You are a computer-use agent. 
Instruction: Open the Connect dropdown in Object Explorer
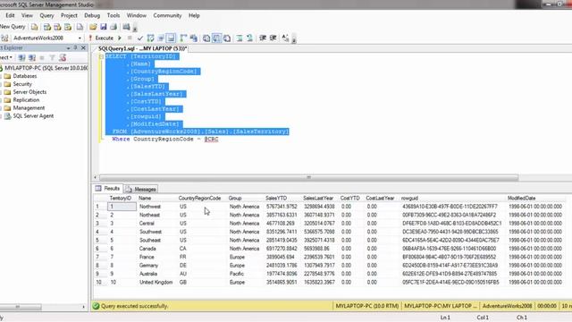pyautogui.click(x=6, y=57)
